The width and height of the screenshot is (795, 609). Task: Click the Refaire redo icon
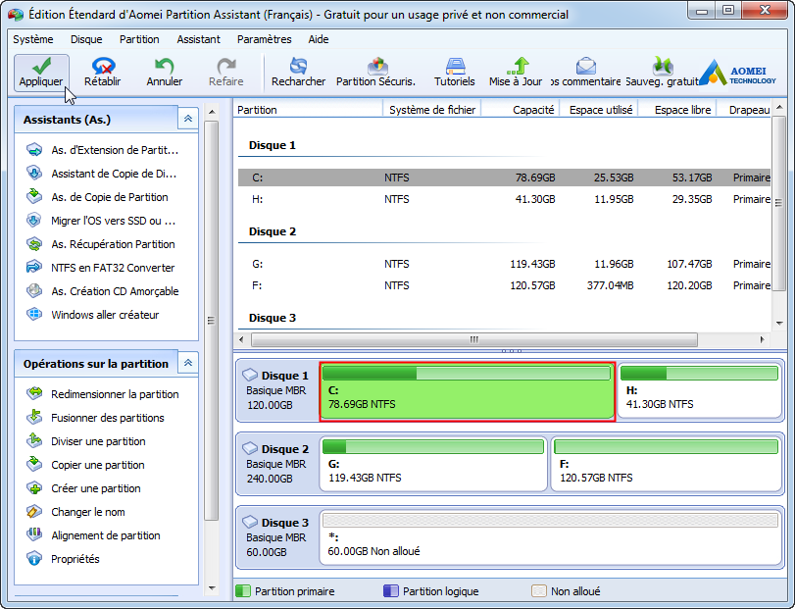226,73
